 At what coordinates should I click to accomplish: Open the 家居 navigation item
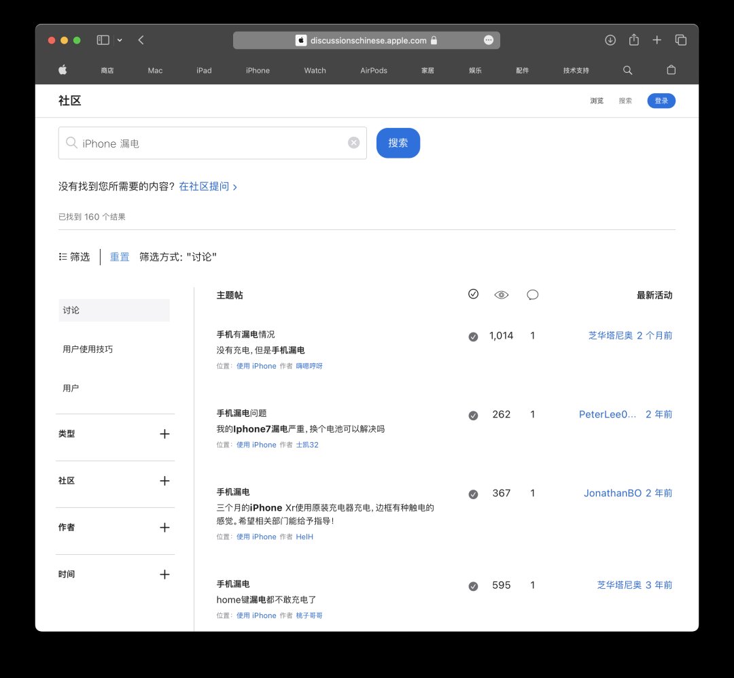[427, 70]
